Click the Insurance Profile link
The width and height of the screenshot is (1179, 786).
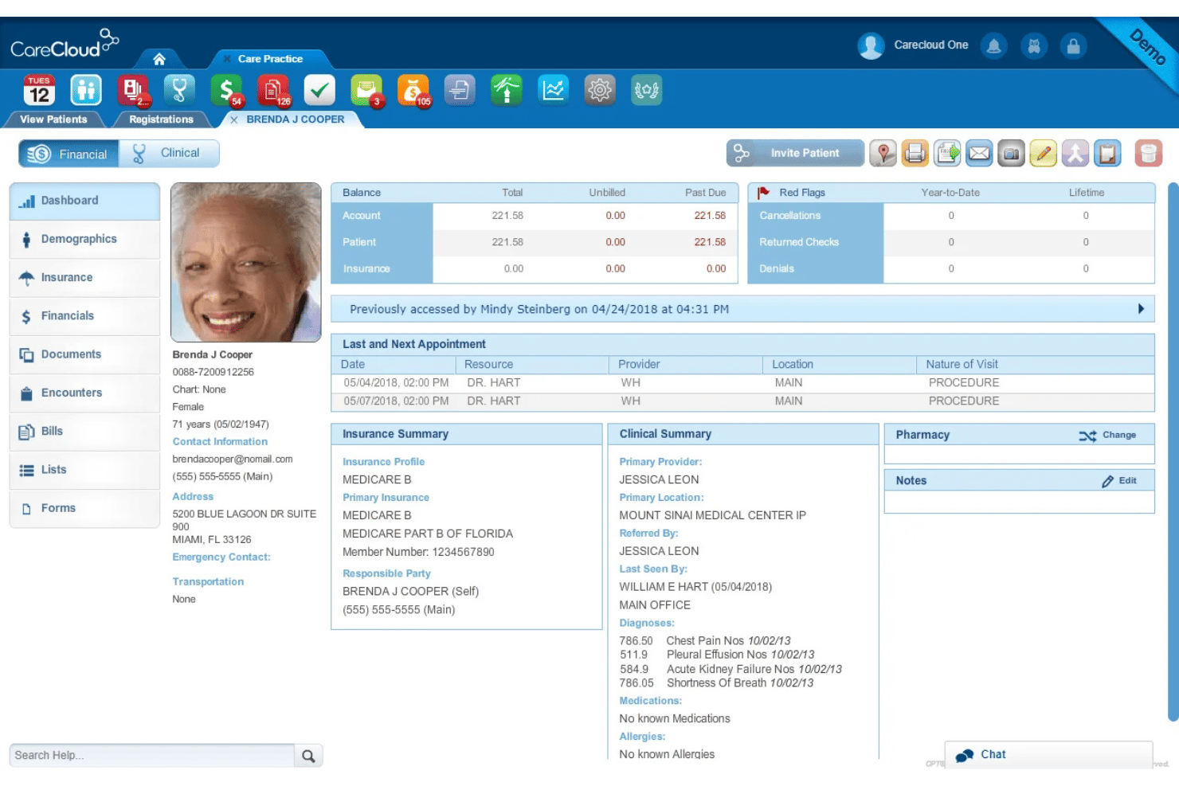(x=383, y=462)
